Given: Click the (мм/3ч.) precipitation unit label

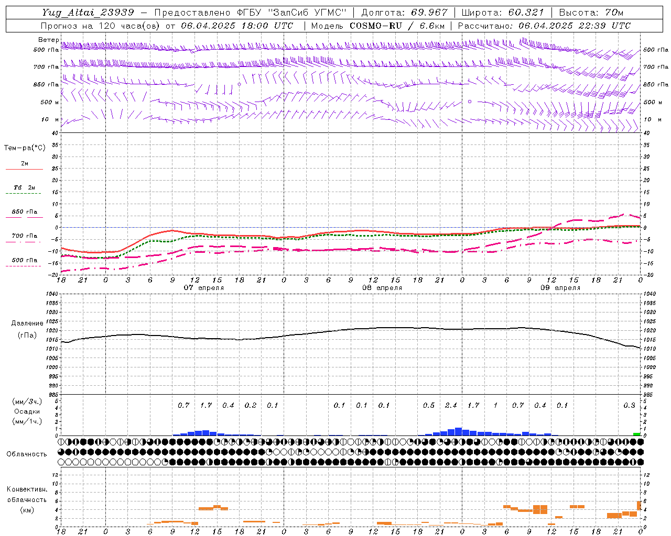Looking at the screenshot, I should tap(27, 401).
